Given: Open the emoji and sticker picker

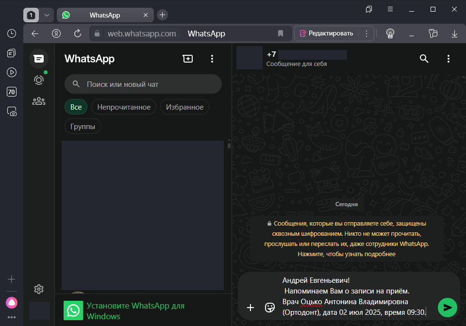Looking at the screenshot, I should click(x=270, y=308).
